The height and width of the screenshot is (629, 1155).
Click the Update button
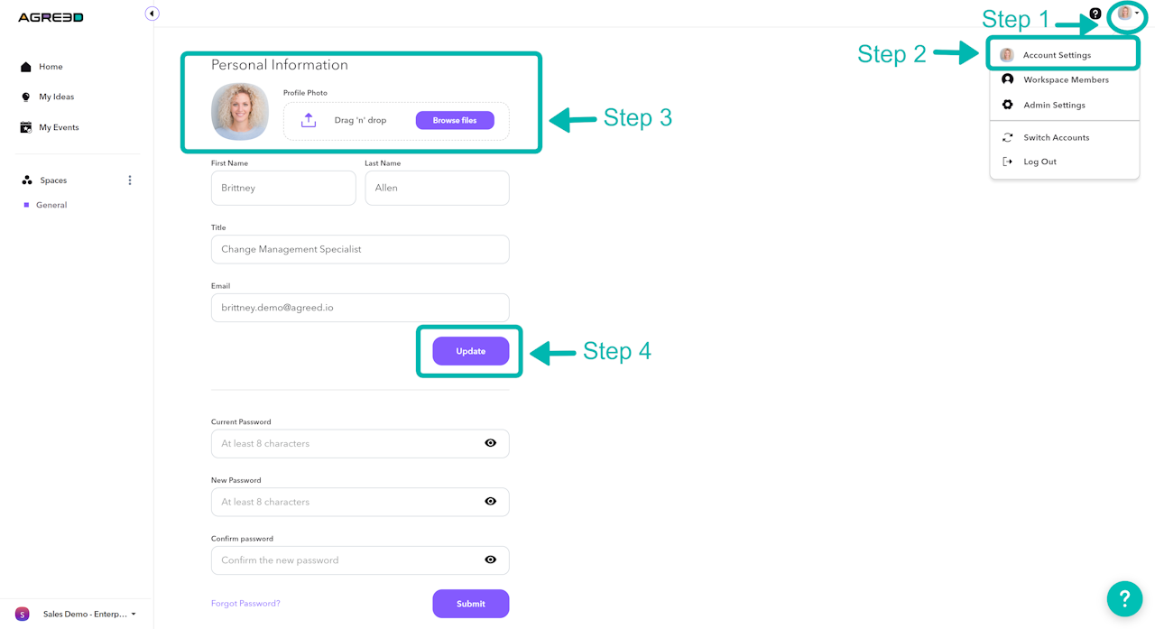click(x=470, y=351)
